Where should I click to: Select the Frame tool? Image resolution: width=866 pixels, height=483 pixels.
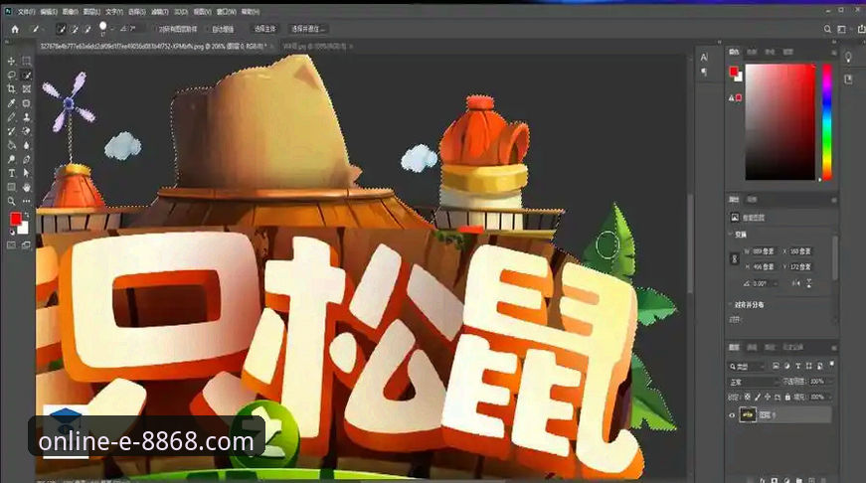26,88
